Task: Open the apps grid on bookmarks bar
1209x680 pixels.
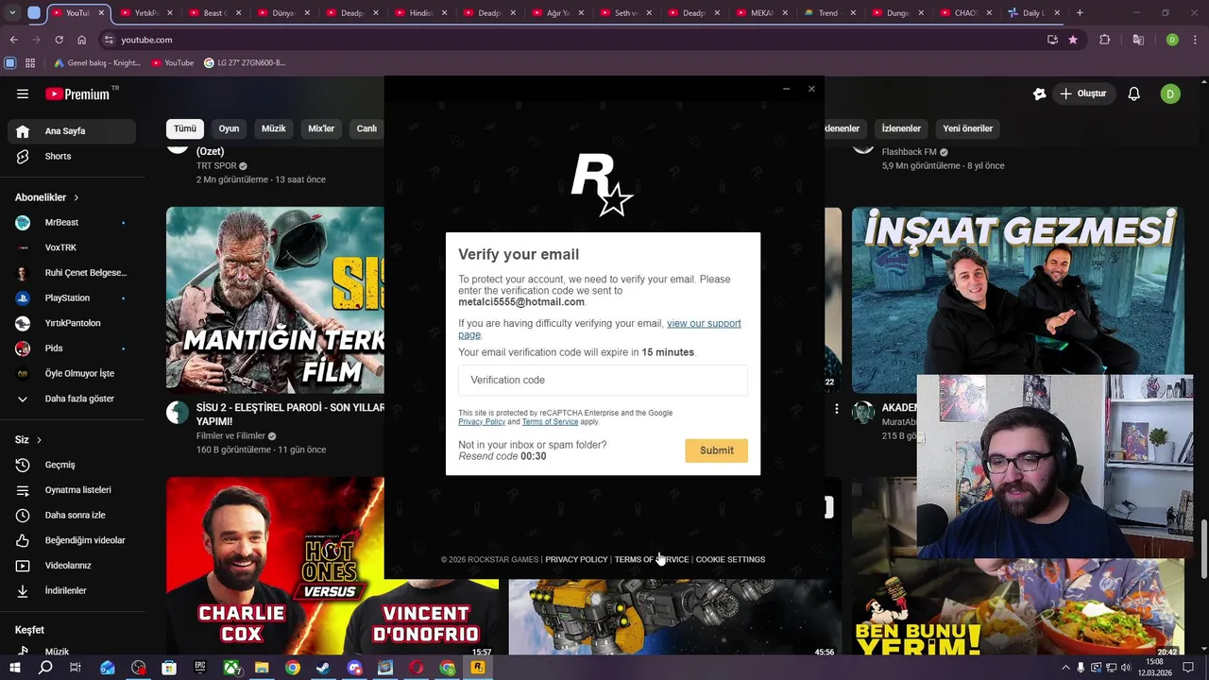Action: pyautogui.click(x=30, y=63)
